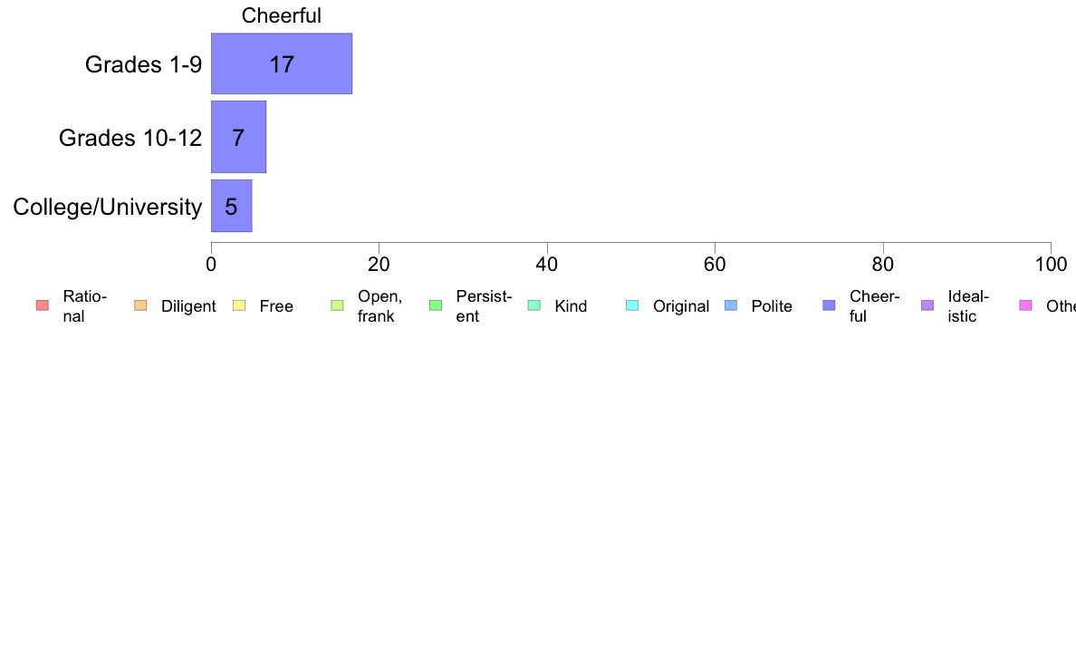The image size is (1076, 667).
Task: Click the Grades 10-12 axis label
Action: [130, 138]
